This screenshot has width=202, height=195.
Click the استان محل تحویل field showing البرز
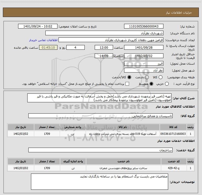pos(143,64)
